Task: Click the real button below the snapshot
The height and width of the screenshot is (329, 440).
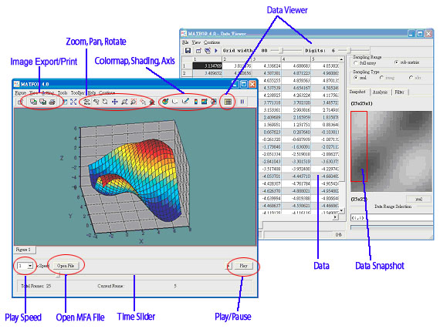Action: pyautogui.click(x=418, y=199)
